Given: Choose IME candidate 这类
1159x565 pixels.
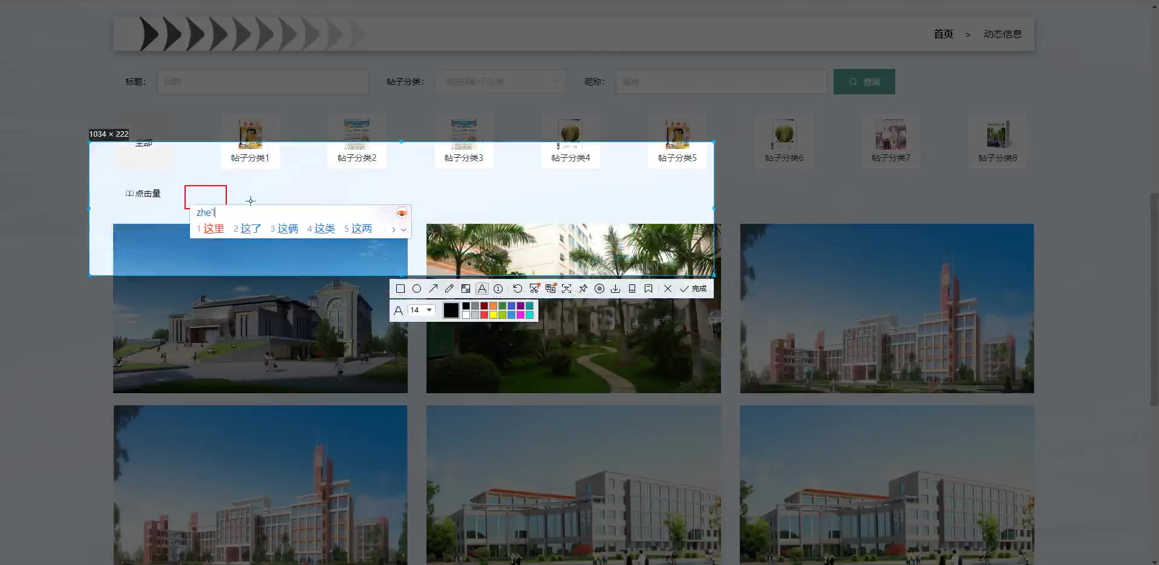Looking at the screenshot, I should (x=321, y=229).
